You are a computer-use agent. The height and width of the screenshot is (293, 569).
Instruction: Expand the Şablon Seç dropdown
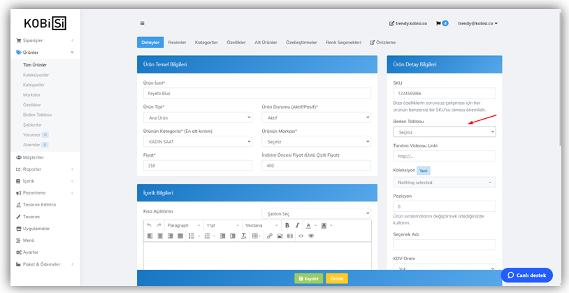click(x=316, y=213)
